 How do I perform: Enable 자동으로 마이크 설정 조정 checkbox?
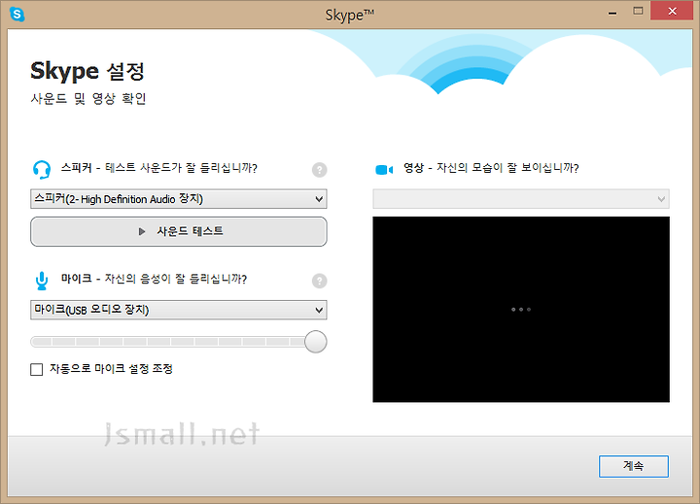tap(37, 369)
